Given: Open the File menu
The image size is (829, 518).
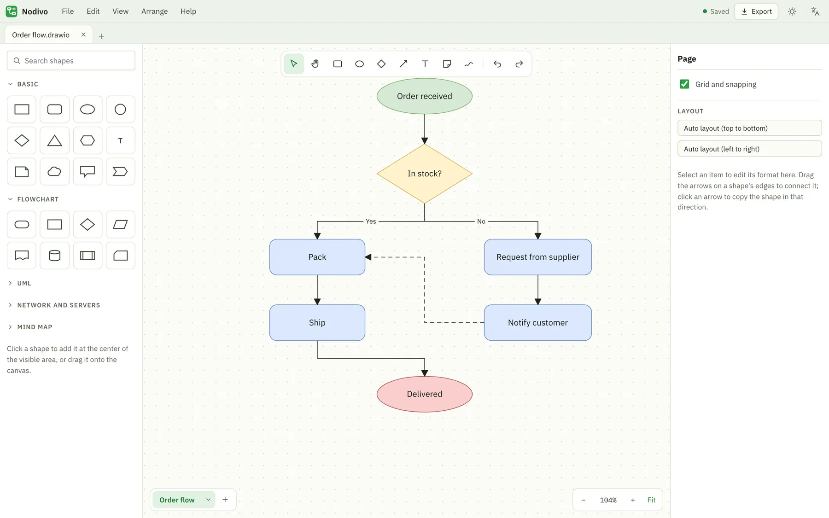Looking at the screenshot, I should (x=68, y=12).
